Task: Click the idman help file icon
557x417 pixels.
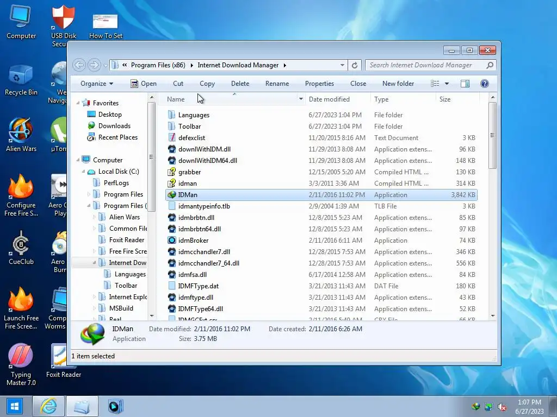Action: coord(172,184)
